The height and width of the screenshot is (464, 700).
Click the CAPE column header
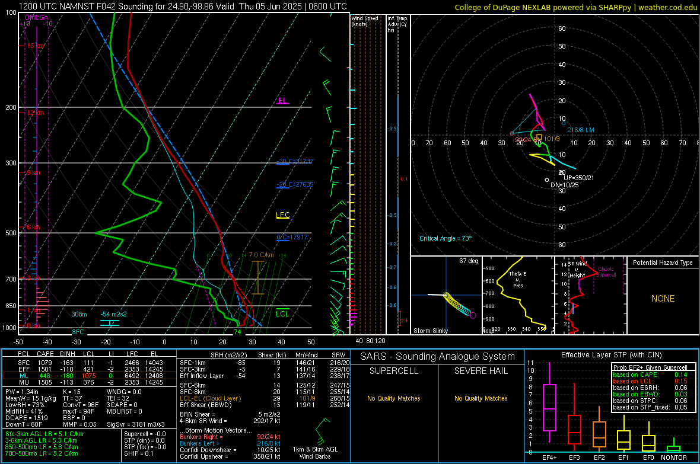point(45,354)
